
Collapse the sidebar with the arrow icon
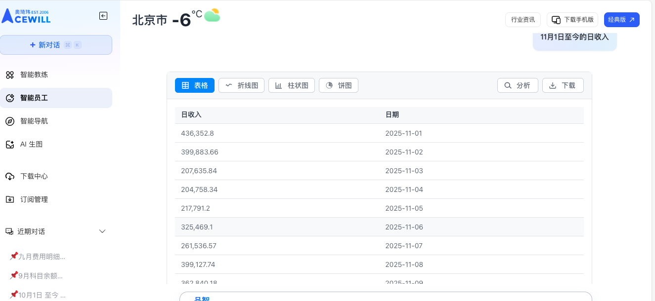(103, 16)
